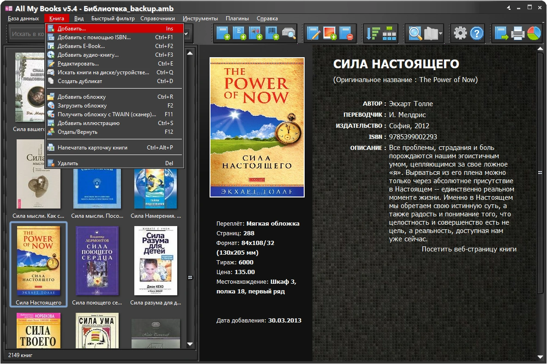Select the Сила поющего сердца book thumbnail

[x=97, y=262]
